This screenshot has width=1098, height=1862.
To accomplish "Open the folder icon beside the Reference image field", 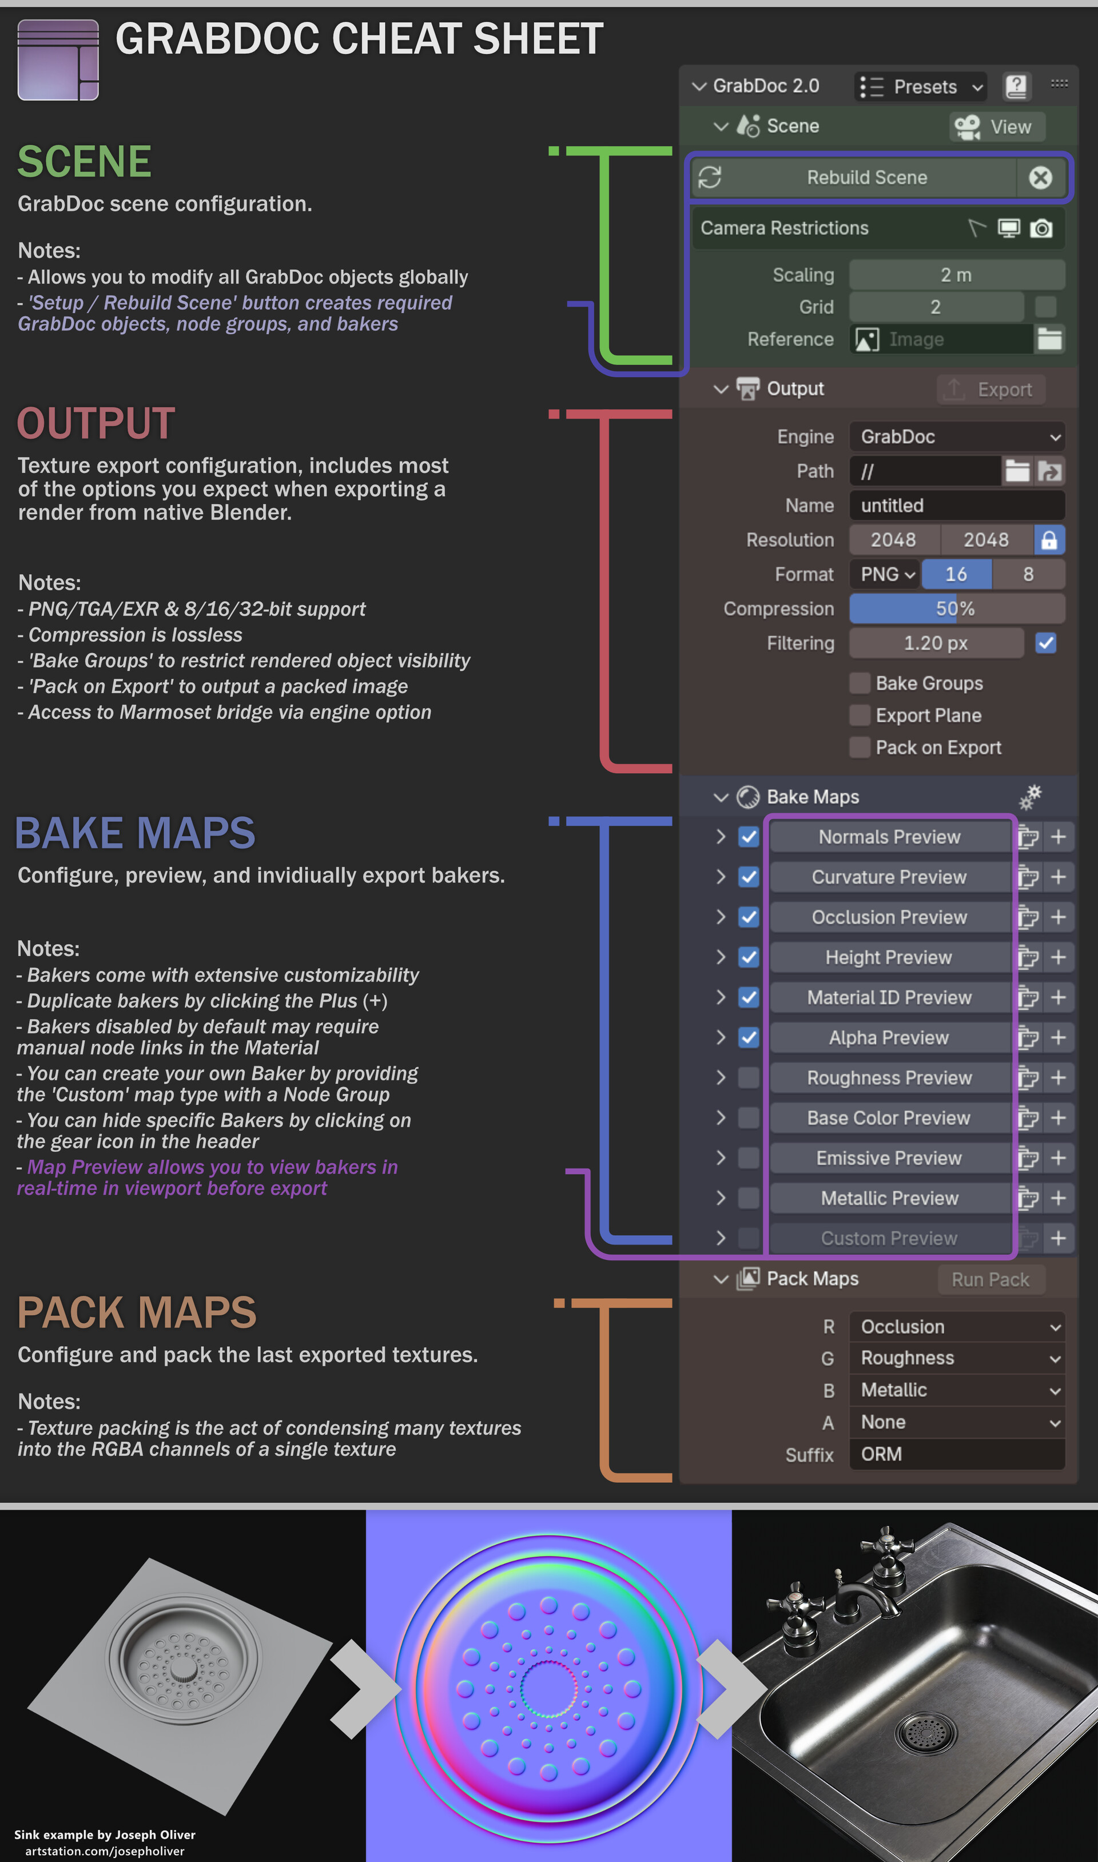I will 1049,339.
